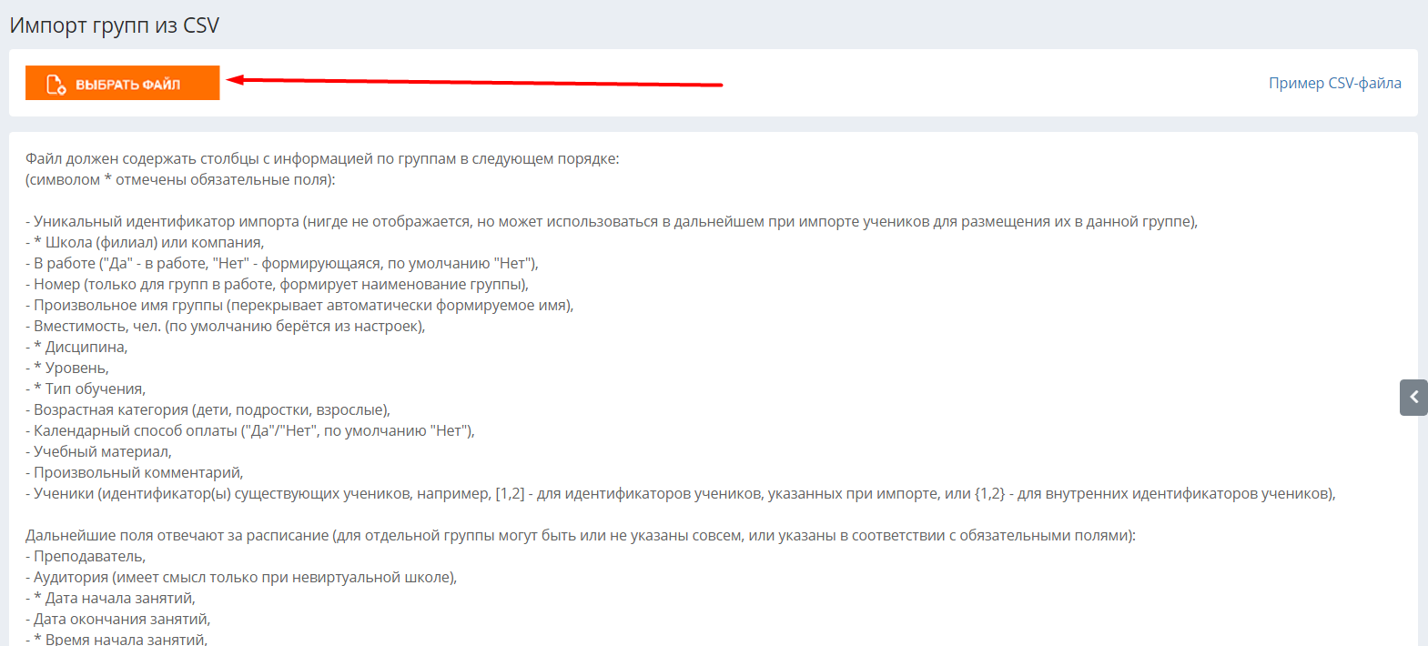The image size is (1428, 646).
Task: Click the paragraph starting Дальнейшие поля отвечают
Action: click(581, 535)
